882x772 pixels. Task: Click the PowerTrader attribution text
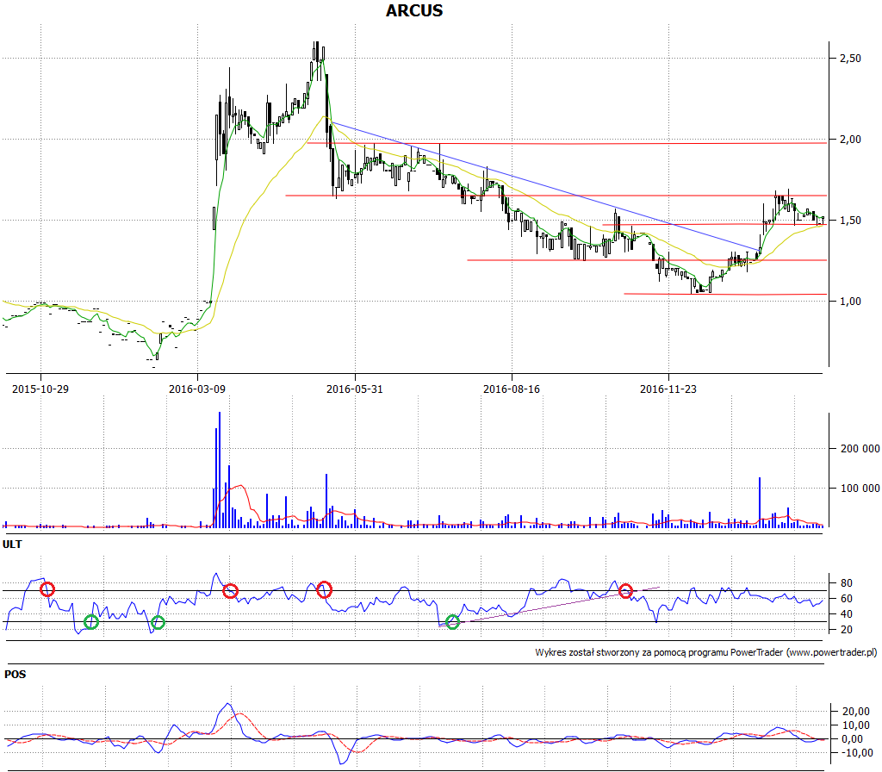pyautogui.click(x=706, y=652)
